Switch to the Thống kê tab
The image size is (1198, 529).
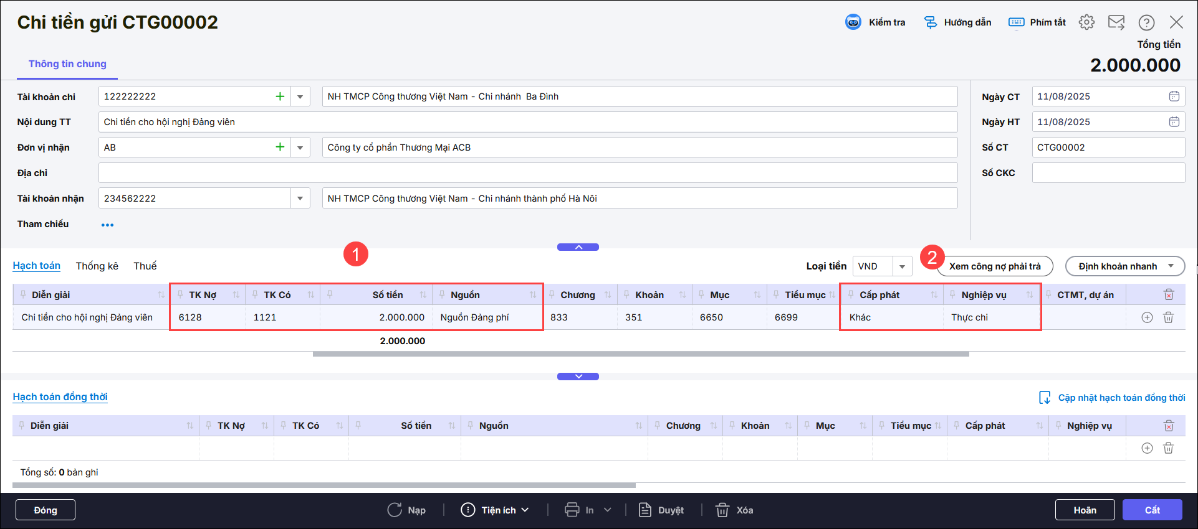pyautogui.click(x=97, y=266)
